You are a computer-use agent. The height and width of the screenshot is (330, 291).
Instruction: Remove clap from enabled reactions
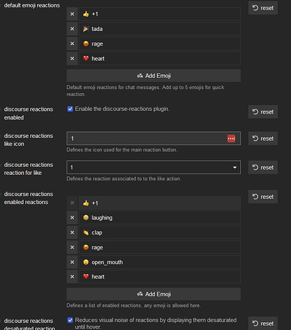point(72,232)
